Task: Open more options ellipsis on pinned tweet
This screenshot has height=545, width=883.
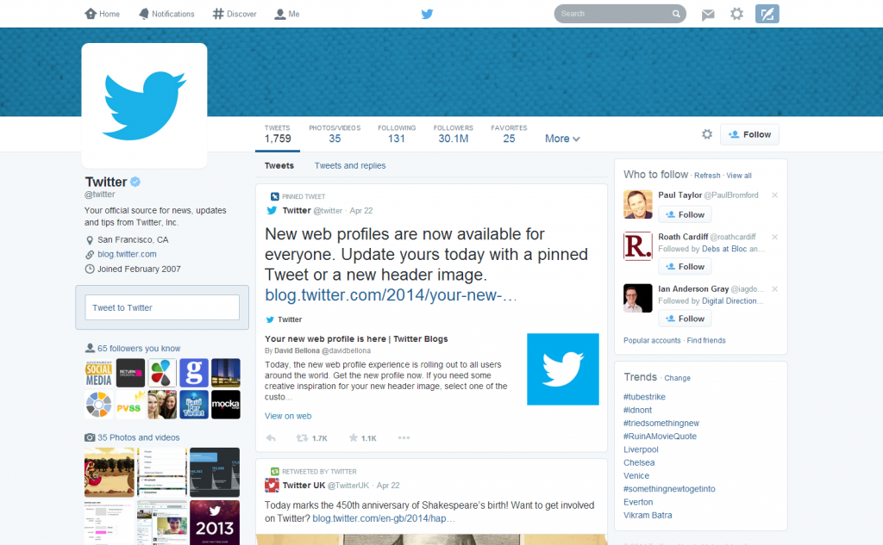Action: [404, 438]
